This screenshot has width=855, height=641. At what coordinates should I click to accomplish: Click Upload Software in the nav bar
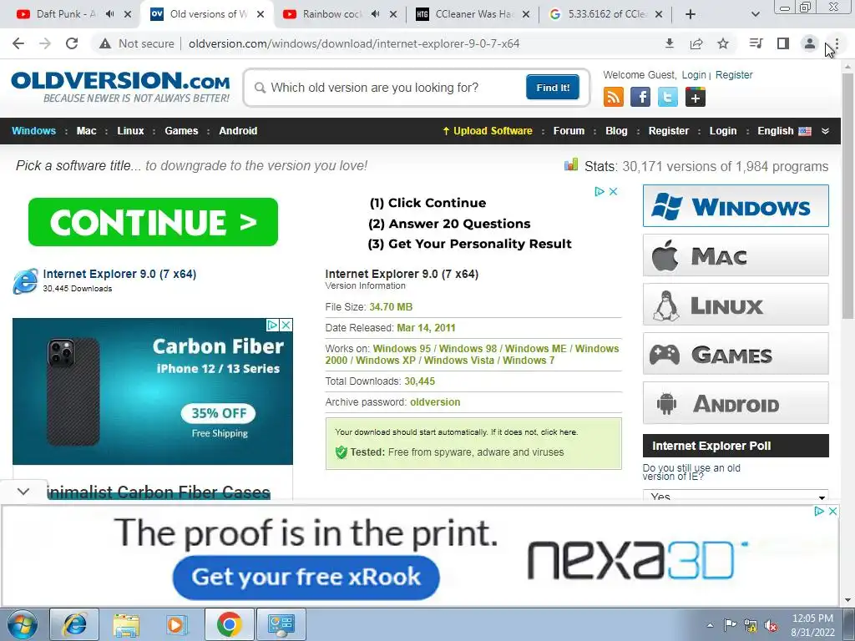[x=487, y=131]
